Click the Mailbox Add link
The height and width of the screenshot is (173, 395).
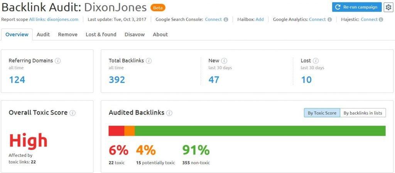pos(260,19)
